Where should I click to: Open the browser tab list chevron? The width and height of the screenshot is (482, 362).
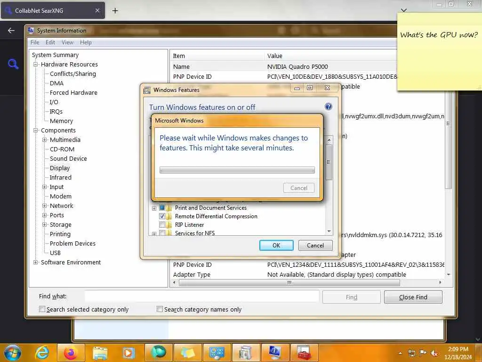click(403, 10)
